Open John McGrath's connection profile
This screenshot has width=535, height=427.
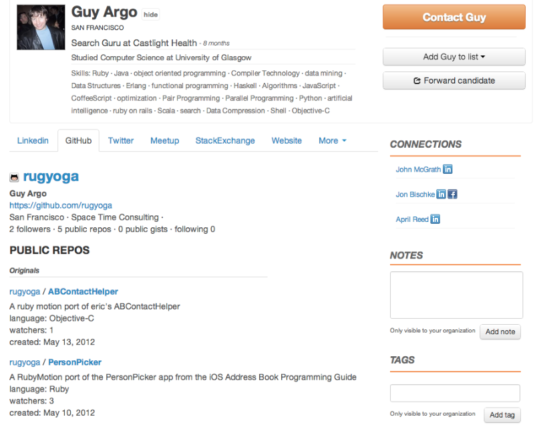[418, 169]
